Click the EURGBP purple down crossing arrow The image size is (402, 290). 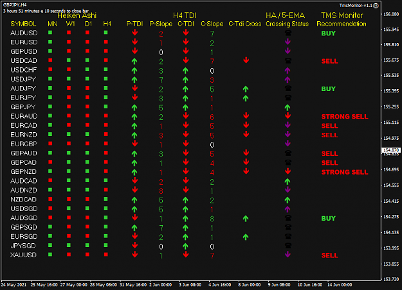click(x=288, y=144)
